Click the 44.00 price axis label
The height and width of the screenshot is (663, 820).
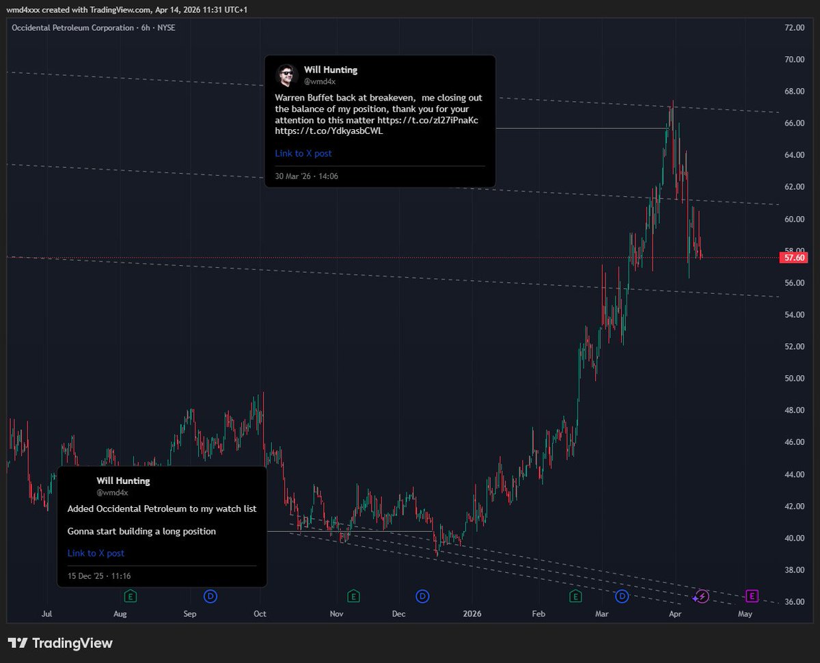tap(794, 474)
